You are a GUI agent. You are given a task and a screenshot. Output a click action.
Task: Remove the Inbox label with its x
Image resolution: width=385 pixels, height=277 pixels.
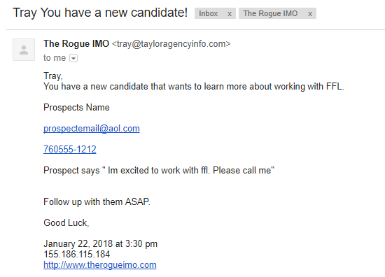click(230, 13)
